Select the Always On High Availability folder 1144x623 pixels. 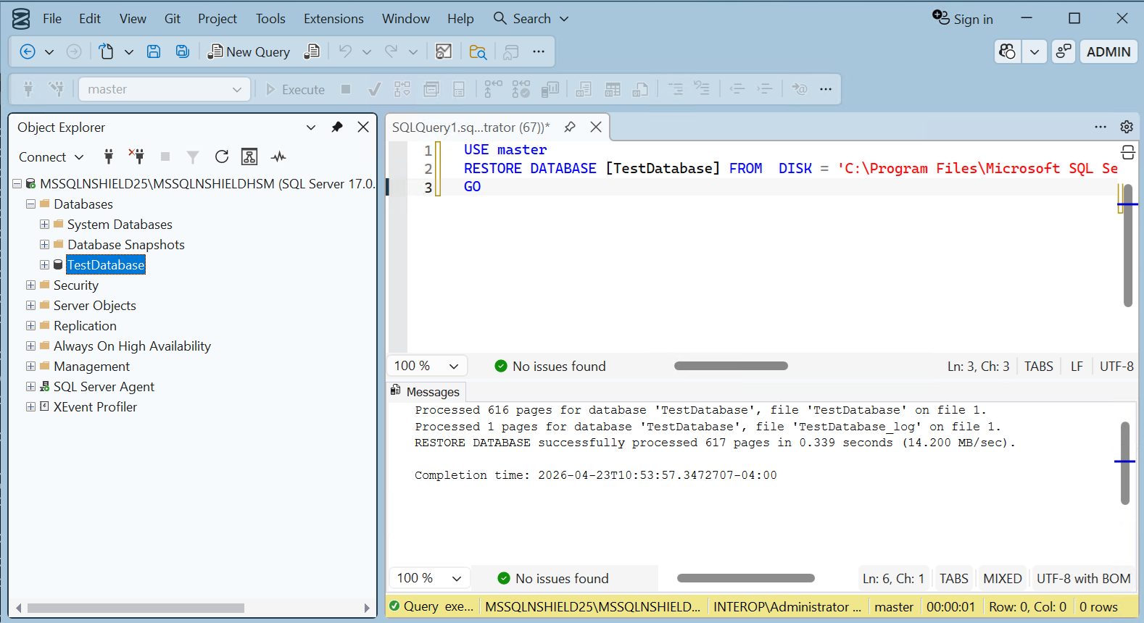(132, 346)
